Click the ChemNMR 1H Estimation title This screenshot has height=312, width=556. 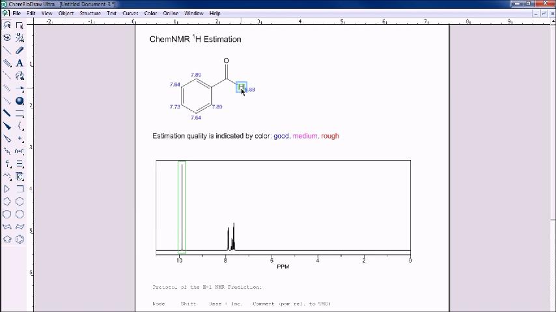[x=195, y=39]
